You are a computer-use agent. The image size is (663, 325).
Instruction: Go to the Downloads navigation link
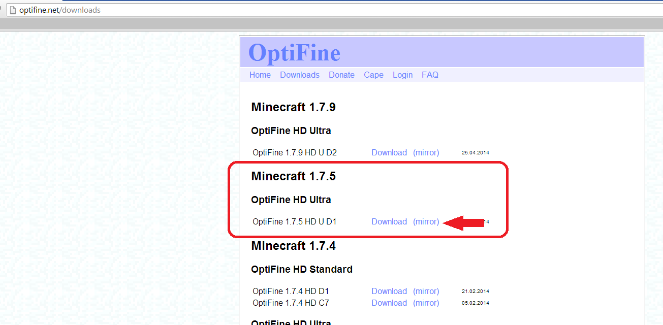[300, 75]
